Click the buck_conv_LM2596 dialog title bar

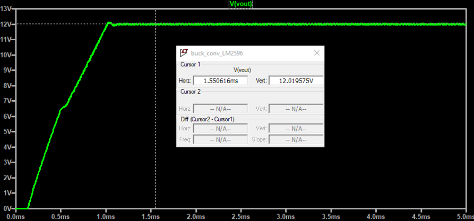click(249, 53)
